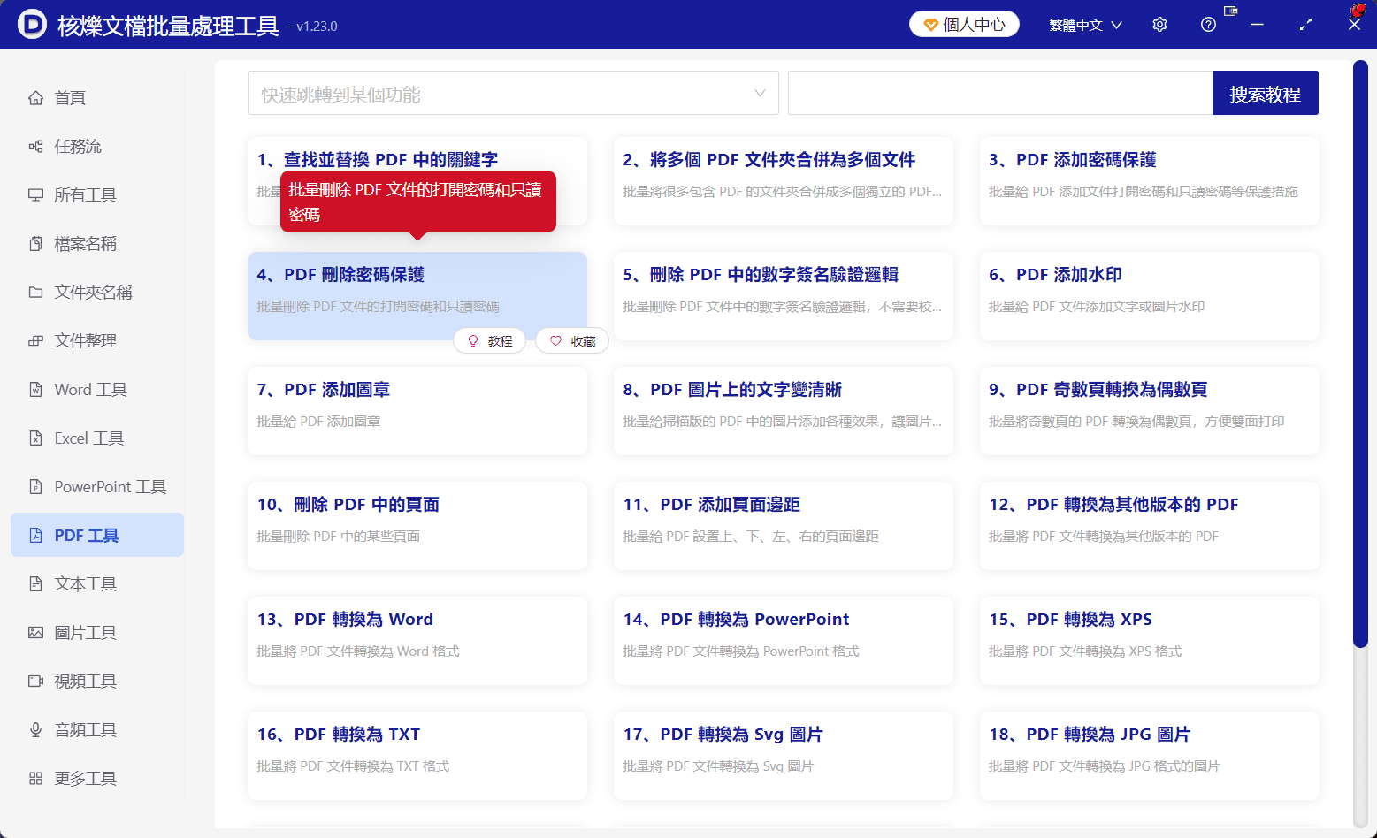Click the Excel document icon in sidebar
The width and height of the screenshot is (1377, 838).
(35, 438)
